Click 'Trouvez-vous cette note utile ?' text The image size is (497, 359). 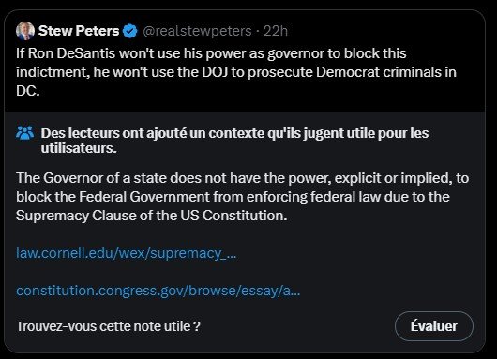[x=108, y=326]
